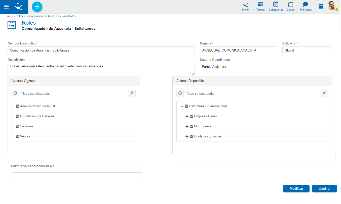Open the Aplicación field
Screen dimensions: 341x204
307,50
